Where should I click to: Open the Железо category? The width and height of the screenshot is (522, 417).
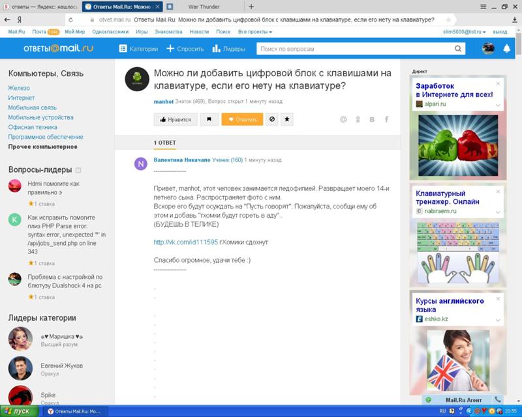coord(19,88)
